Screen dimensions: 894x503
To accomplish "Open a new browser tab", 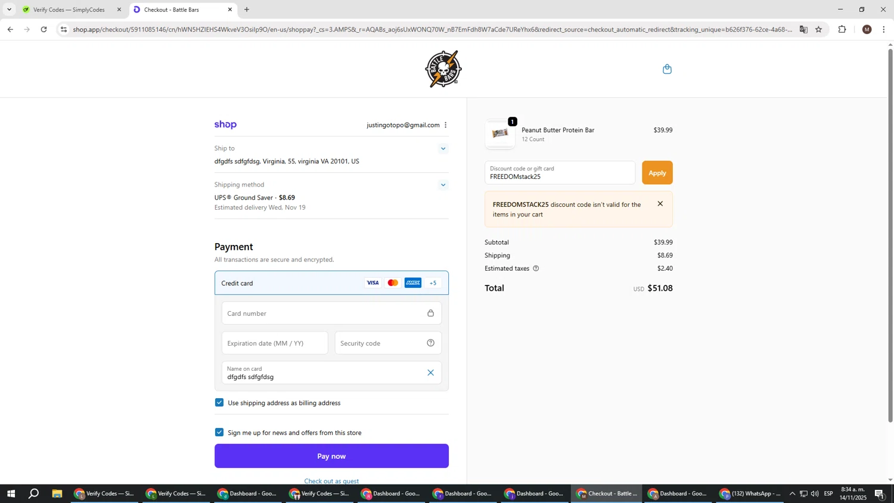I will pyautogui.click(x=247, y=10).
